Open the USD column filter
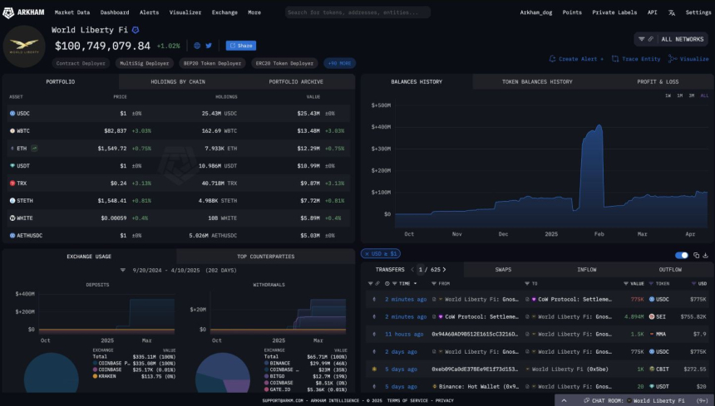Viewport: 715px width, 406px height. [693, 284]
